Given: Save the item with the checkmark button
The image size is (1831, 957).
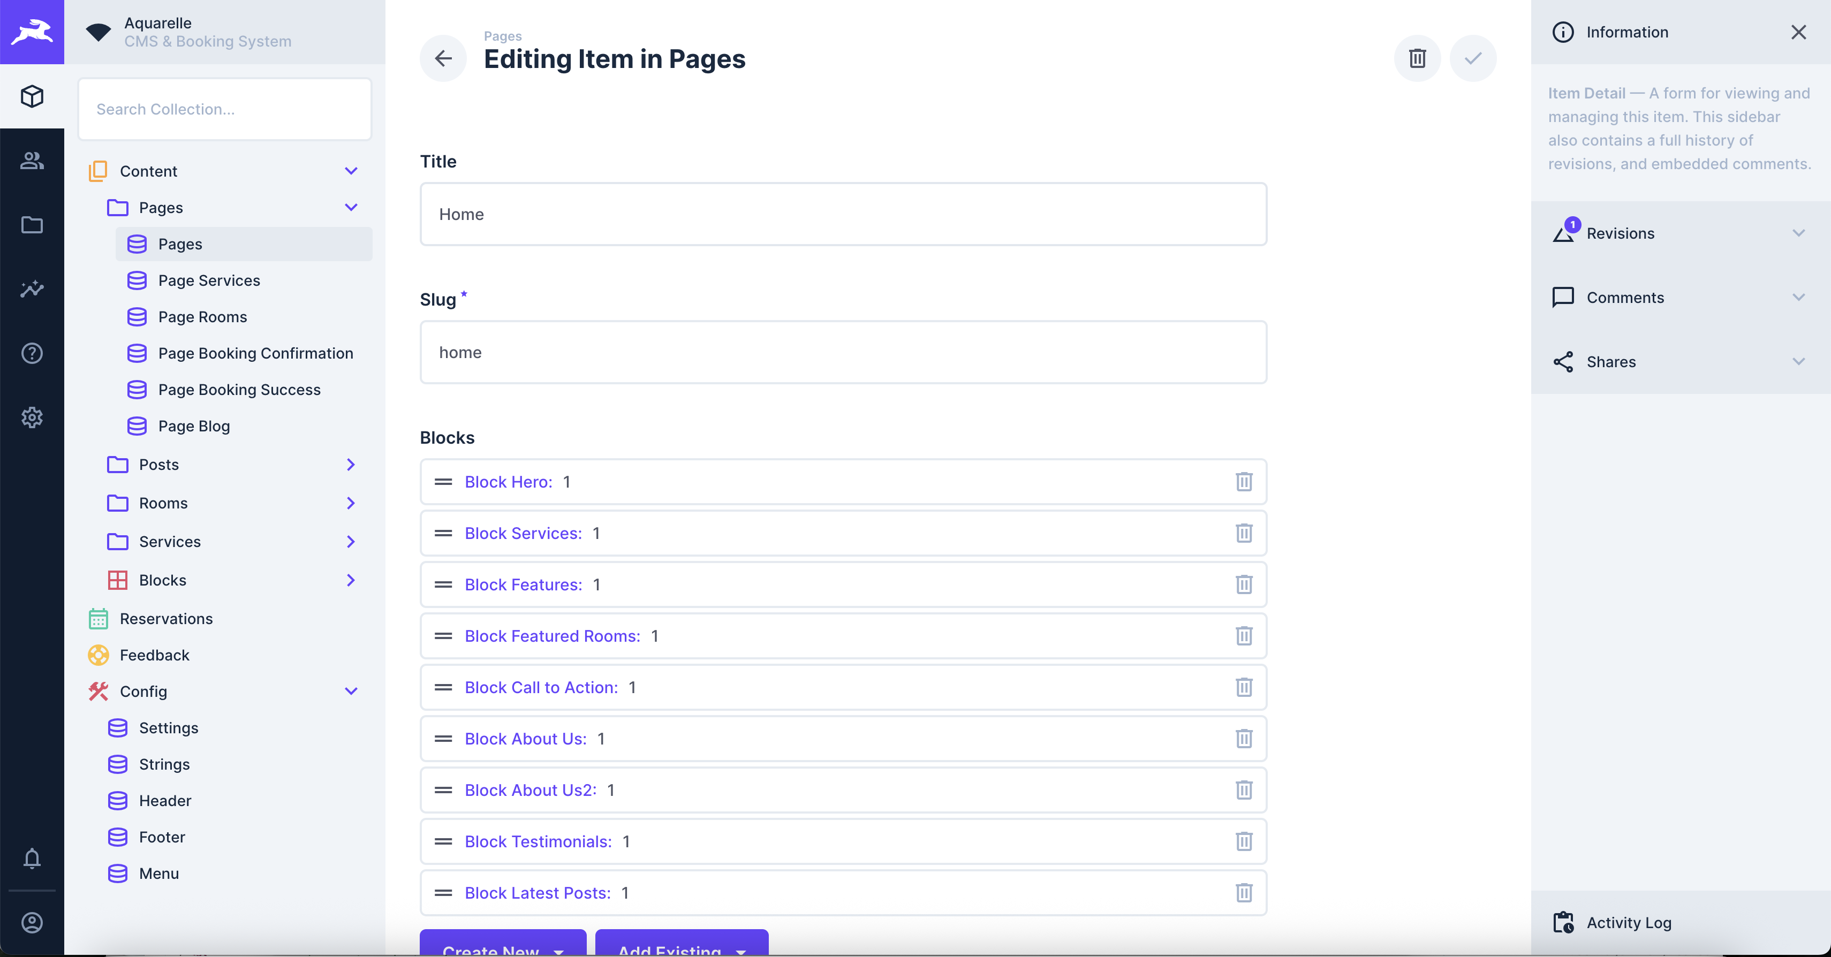Looking at the screenshot, I should click(1473, 58).
